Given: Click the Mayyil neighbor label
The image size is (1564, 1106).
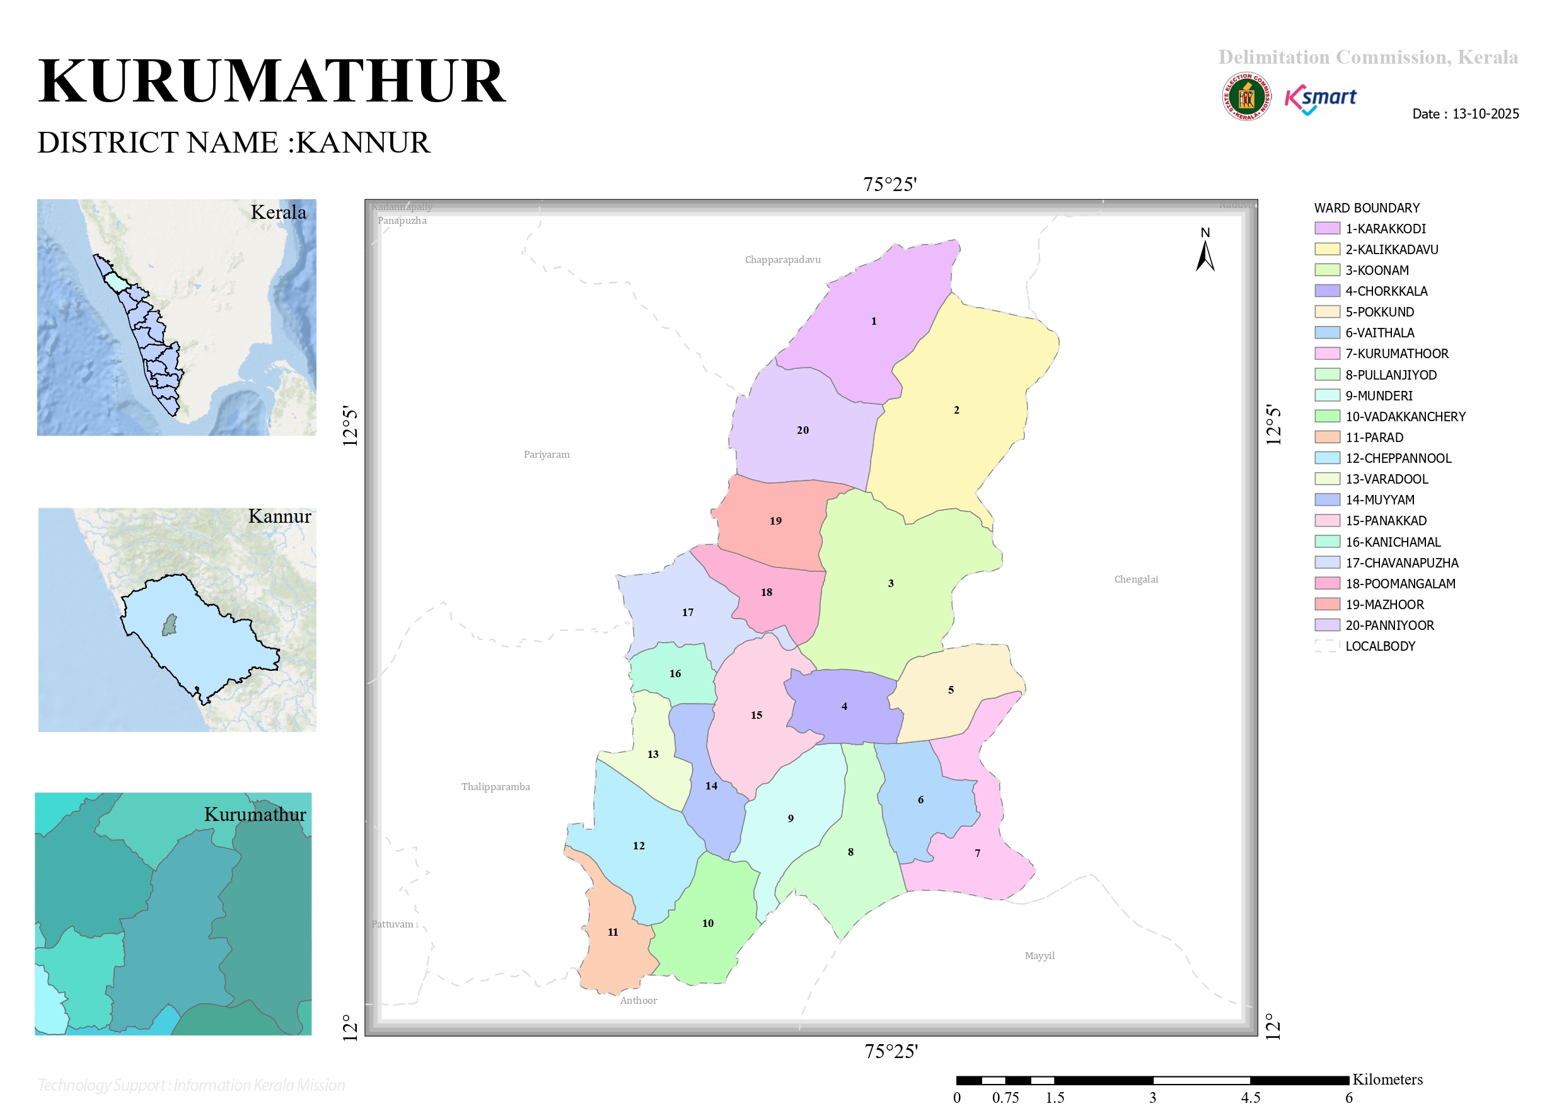Looking at the screenshot, I should coord(1040,956).
